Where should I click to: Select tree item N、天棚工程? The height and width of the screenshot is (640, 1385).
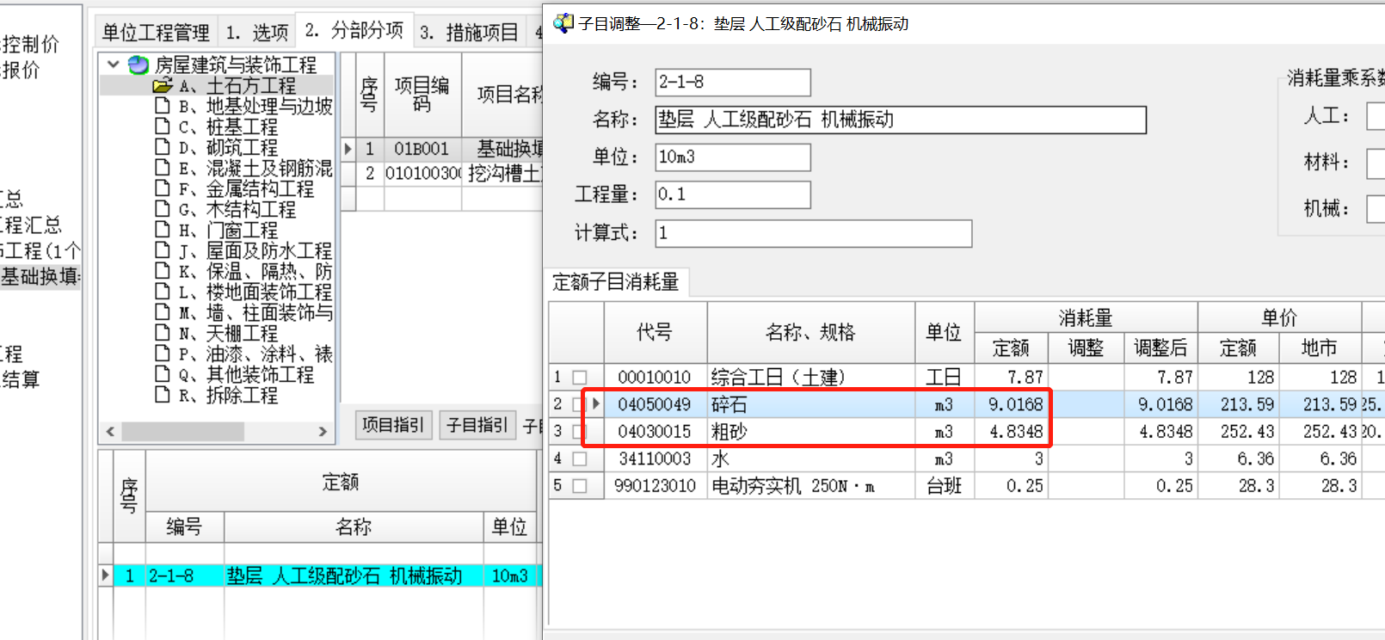(x=228, y=333)
